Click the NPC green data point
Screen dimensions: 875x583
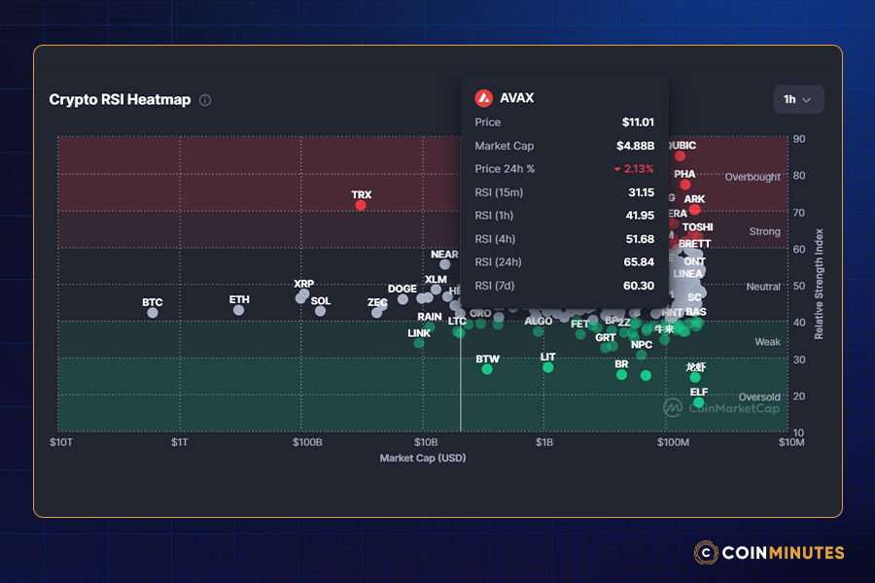tap(642, 355)
